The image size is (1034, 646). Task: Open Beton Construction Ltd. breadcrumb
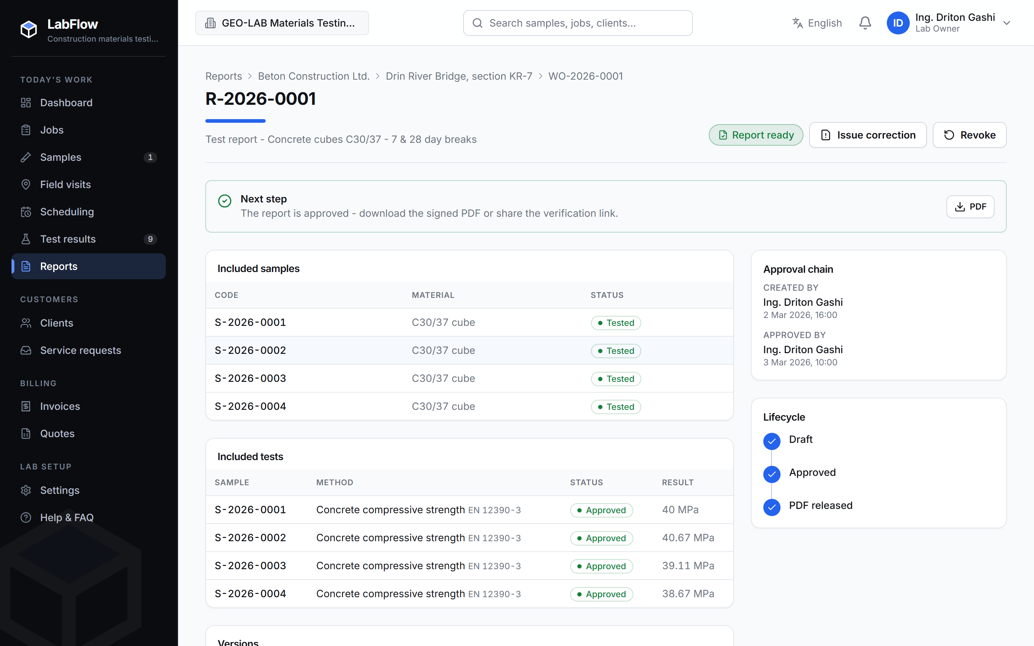click(x=314, y=76)
